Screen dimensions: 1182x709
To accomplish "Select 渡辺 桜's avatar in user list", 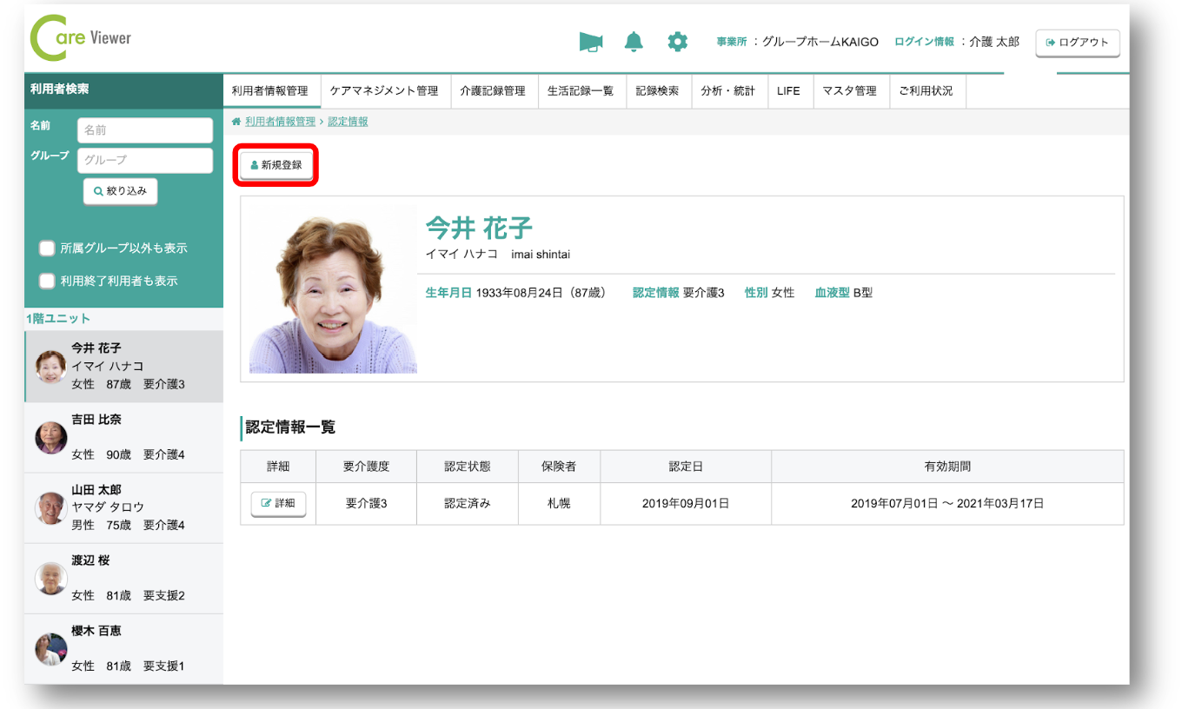I will click(x=50, y=578).
